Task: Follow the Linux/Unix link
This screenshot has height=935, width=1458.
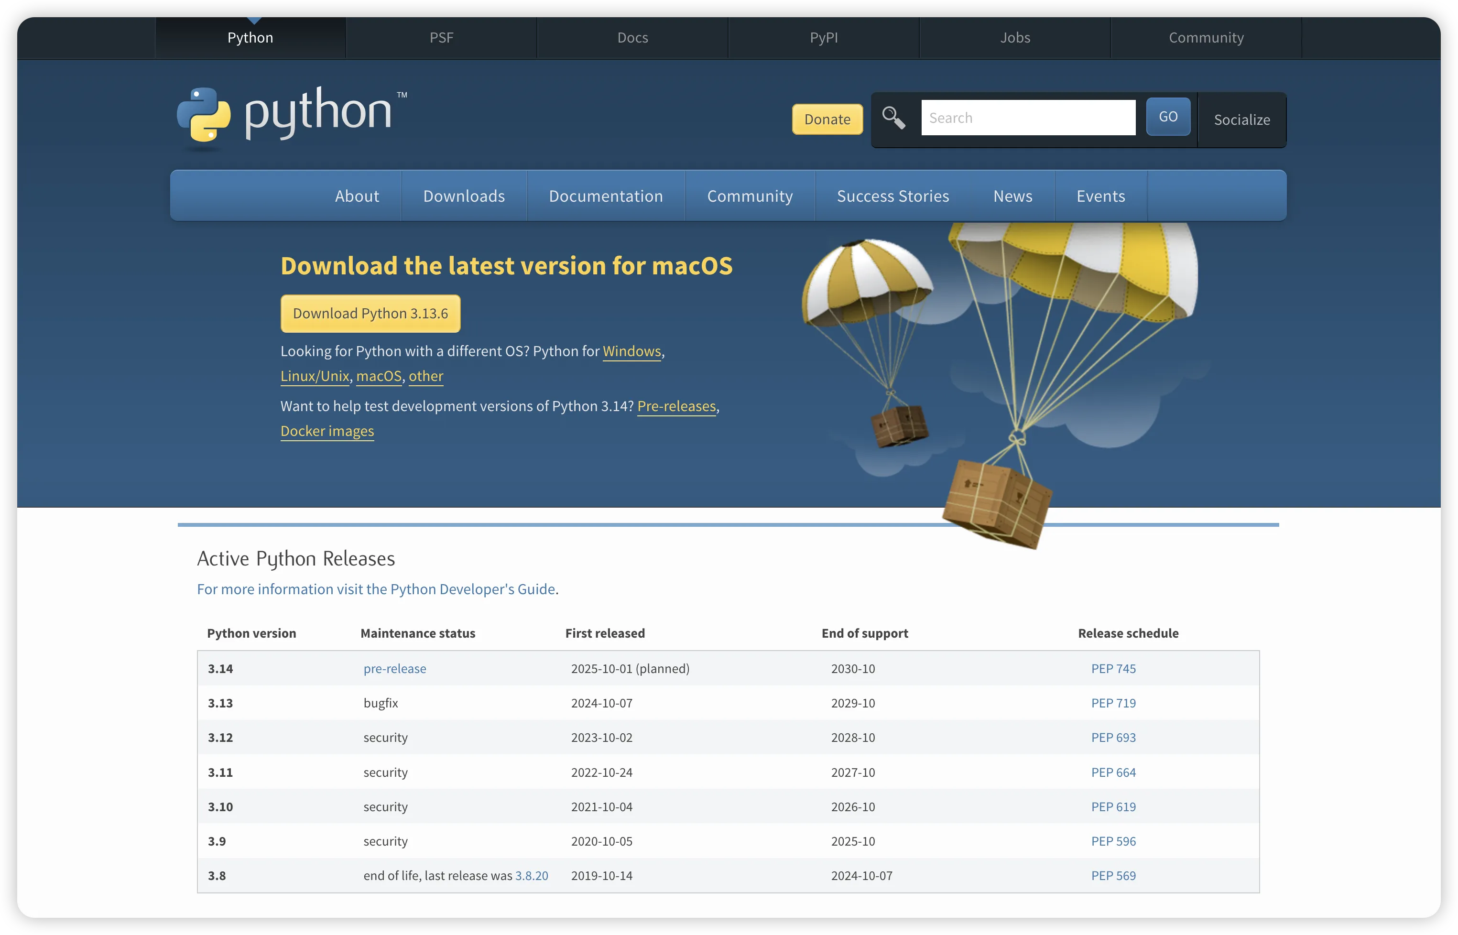Action: coord(315,376)
